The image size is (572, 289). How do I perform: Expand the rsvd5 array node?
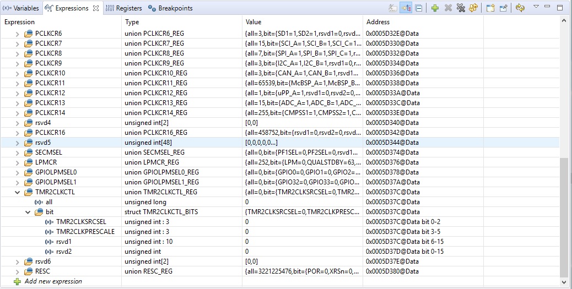[x=17, y=143]
